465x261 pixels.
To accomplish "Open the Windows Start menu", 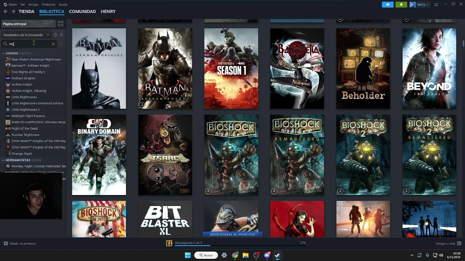I will 188,255.
